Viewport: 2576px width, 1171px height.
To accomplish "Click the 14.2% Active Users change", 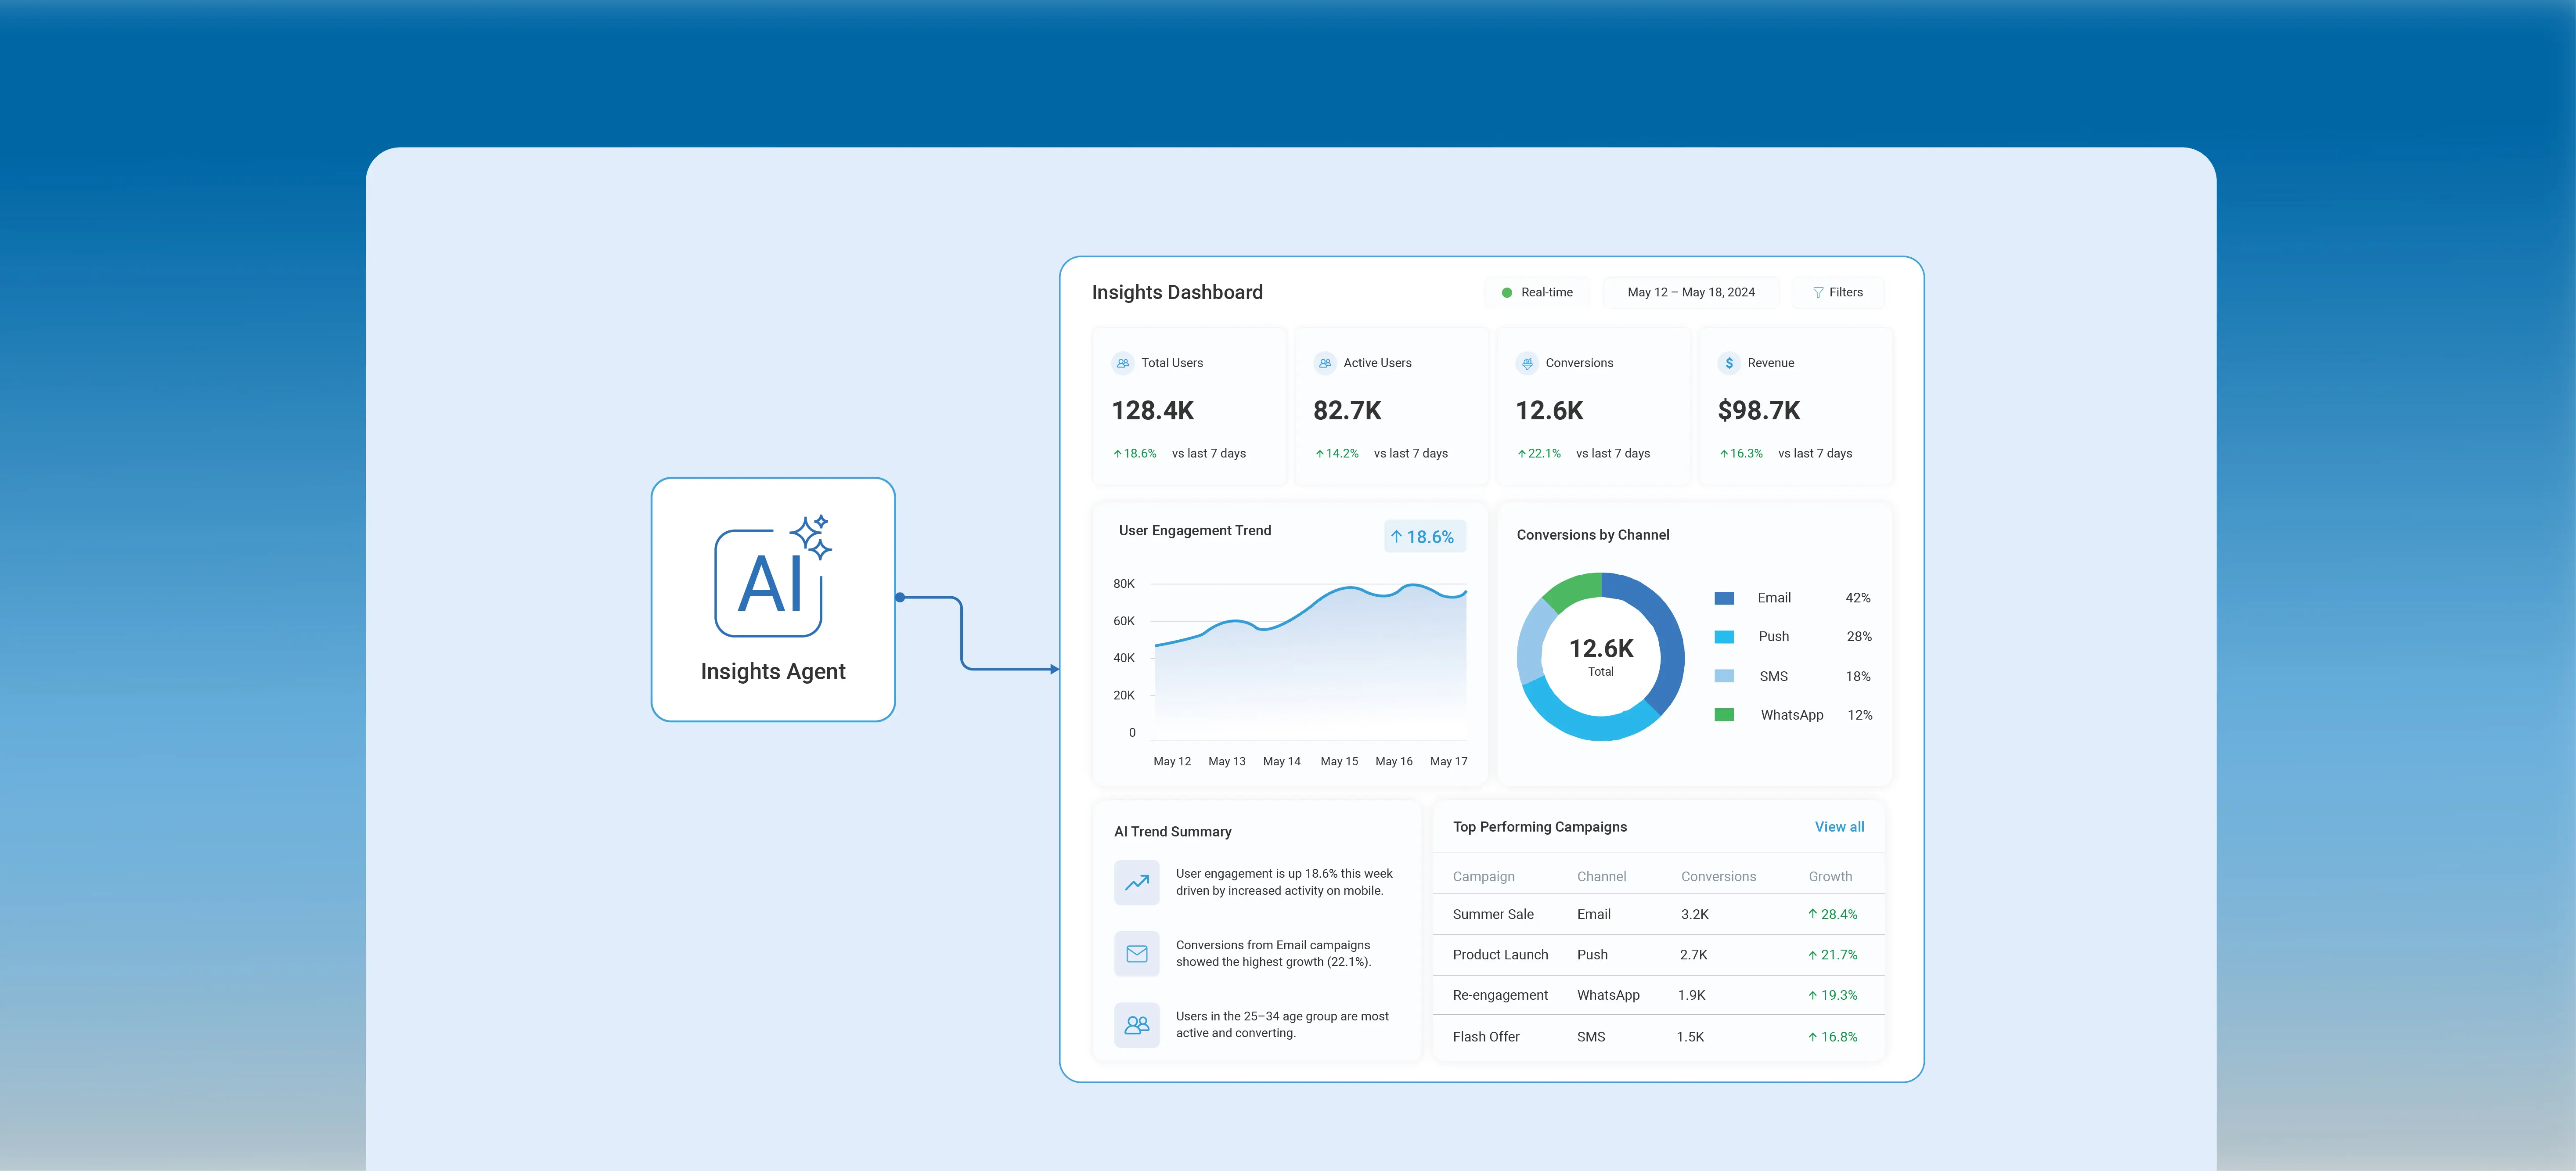I will click(1342, 454).
